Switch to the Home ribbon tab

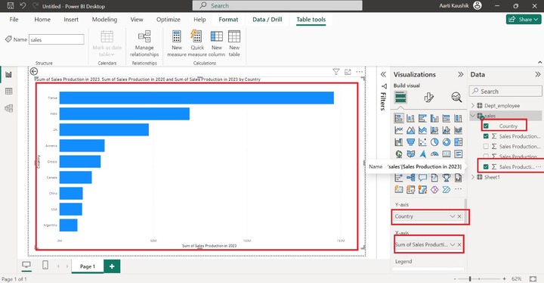[x=42, y=20]
